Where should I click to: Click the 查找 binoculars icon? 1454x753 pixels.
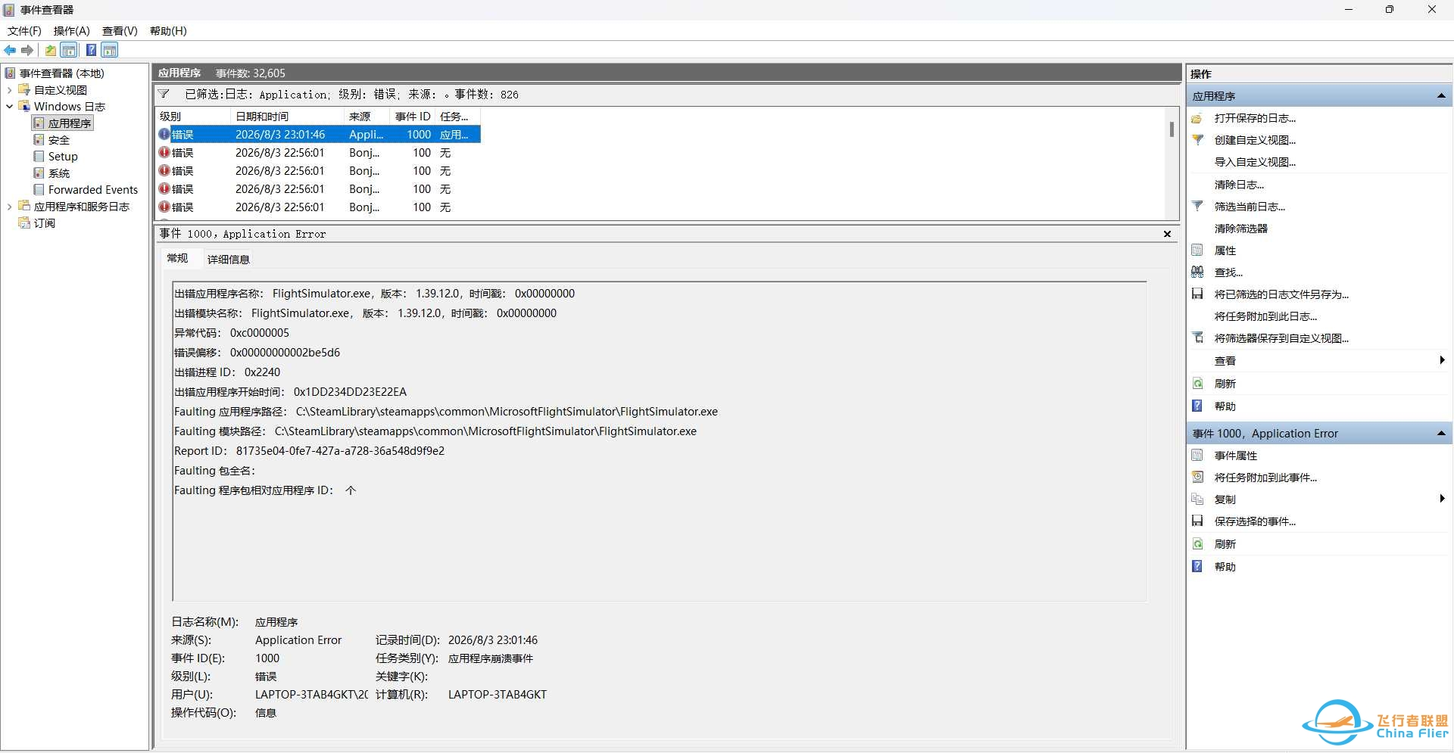coord(1197,272)
